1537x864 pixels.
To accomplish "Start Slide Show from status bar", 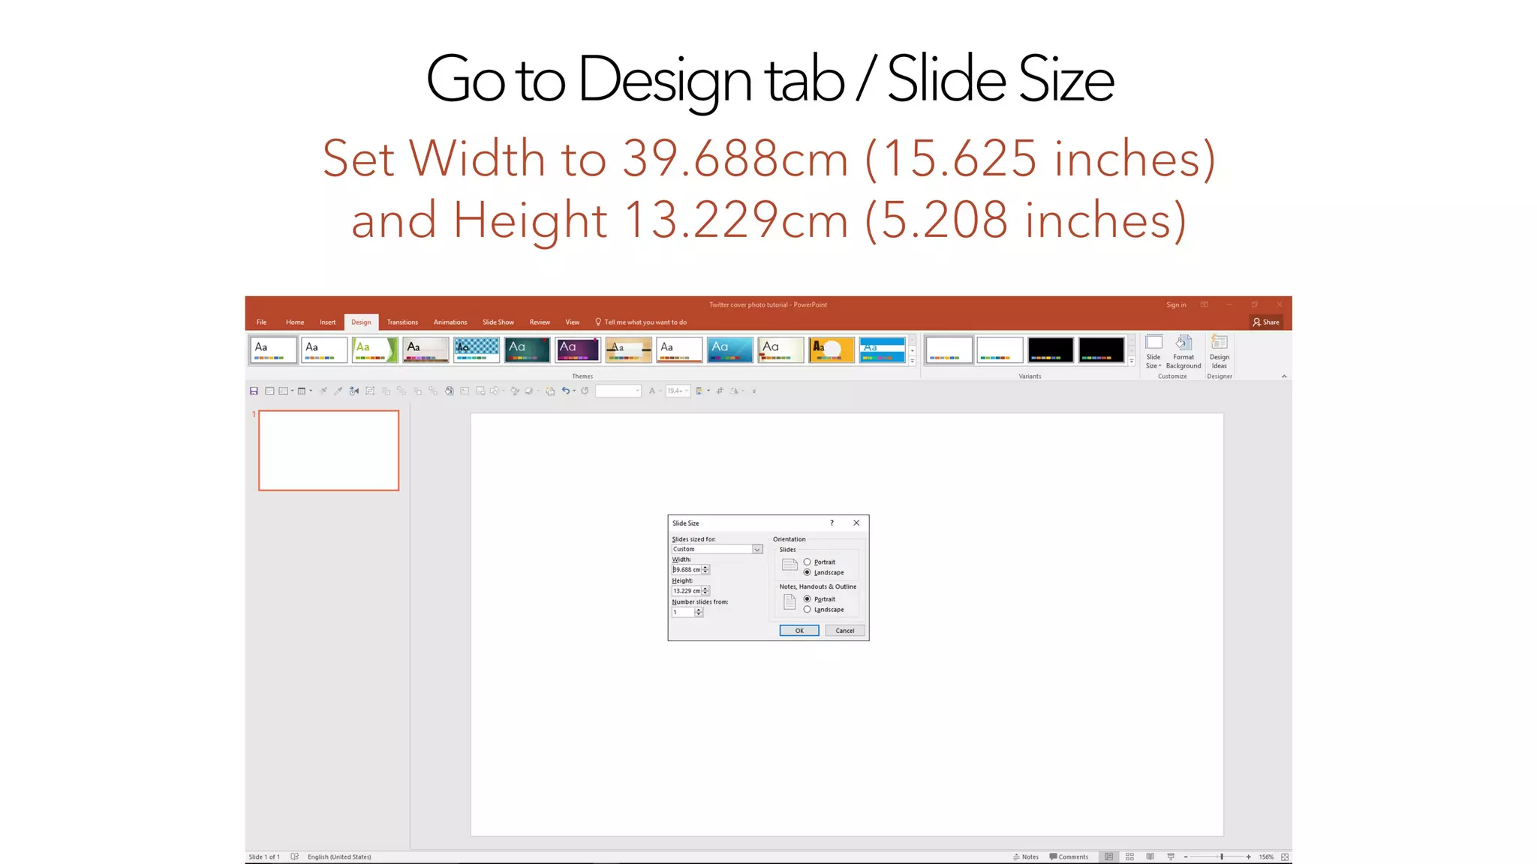I will [x=1170, y=856].
